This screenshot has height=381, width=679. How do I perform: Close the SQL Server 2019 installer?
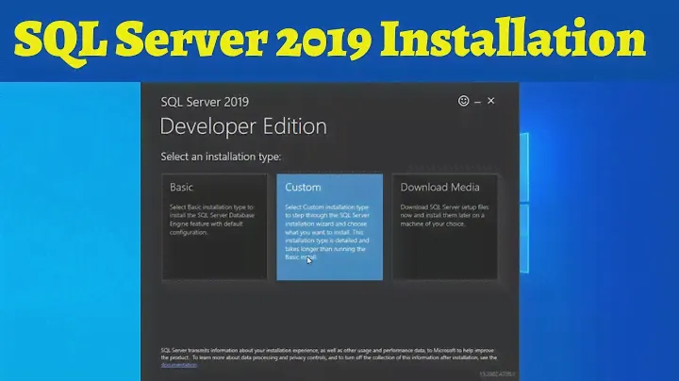490,101
